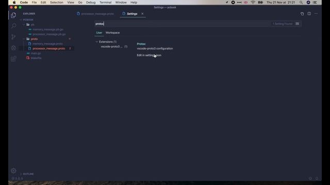Open the Code application menu
The height and width of the screenshot is (185, 330).
point(24,3)
